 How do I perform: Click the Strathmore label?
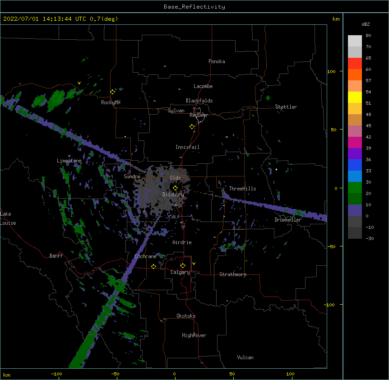[x=233, y=274]
